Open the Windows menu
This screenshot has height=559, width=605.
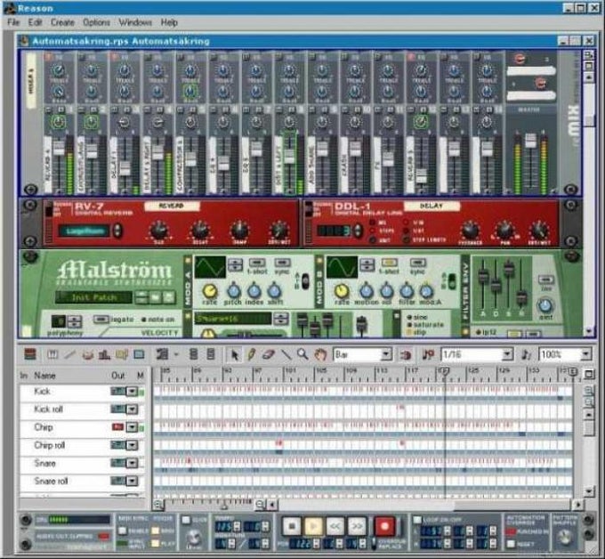(135, 22)
